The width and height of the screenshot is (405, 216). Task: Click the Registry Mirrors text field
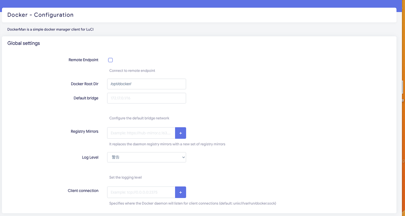(x=141, y=133)
